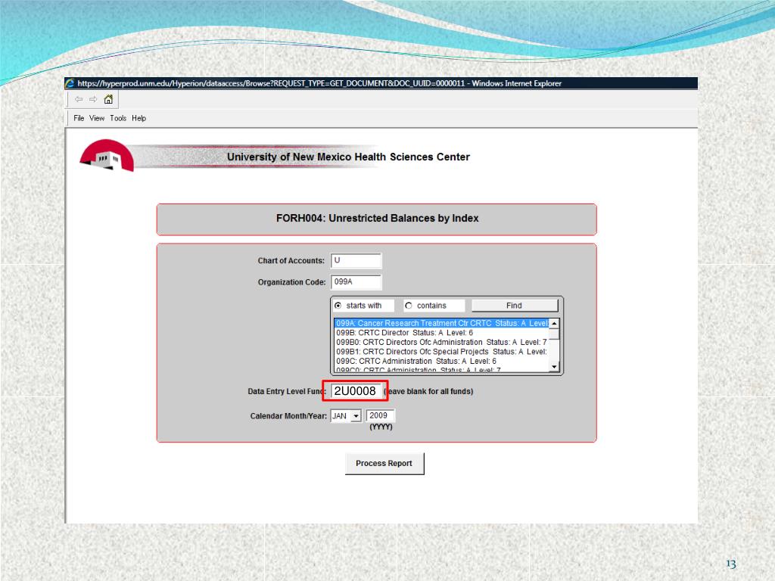
Task: Click the Process Report button
Action: point(384,464)
